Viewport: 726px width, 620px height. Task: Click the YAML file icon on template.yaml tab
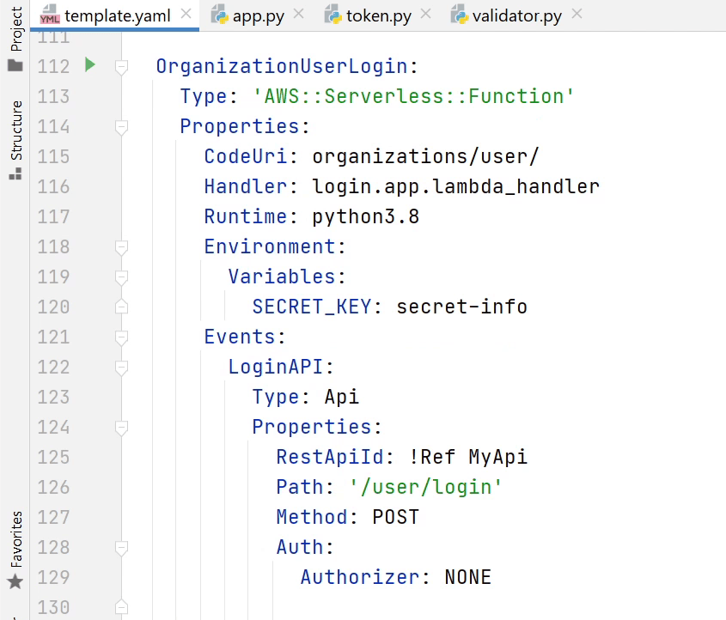49,15
